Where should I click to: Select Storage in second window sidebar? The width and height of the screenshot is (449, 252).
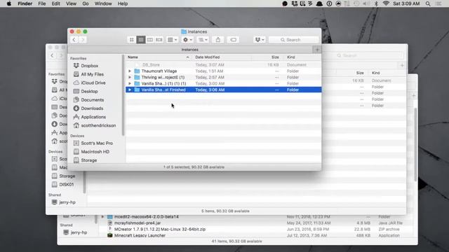coord(67,176)
